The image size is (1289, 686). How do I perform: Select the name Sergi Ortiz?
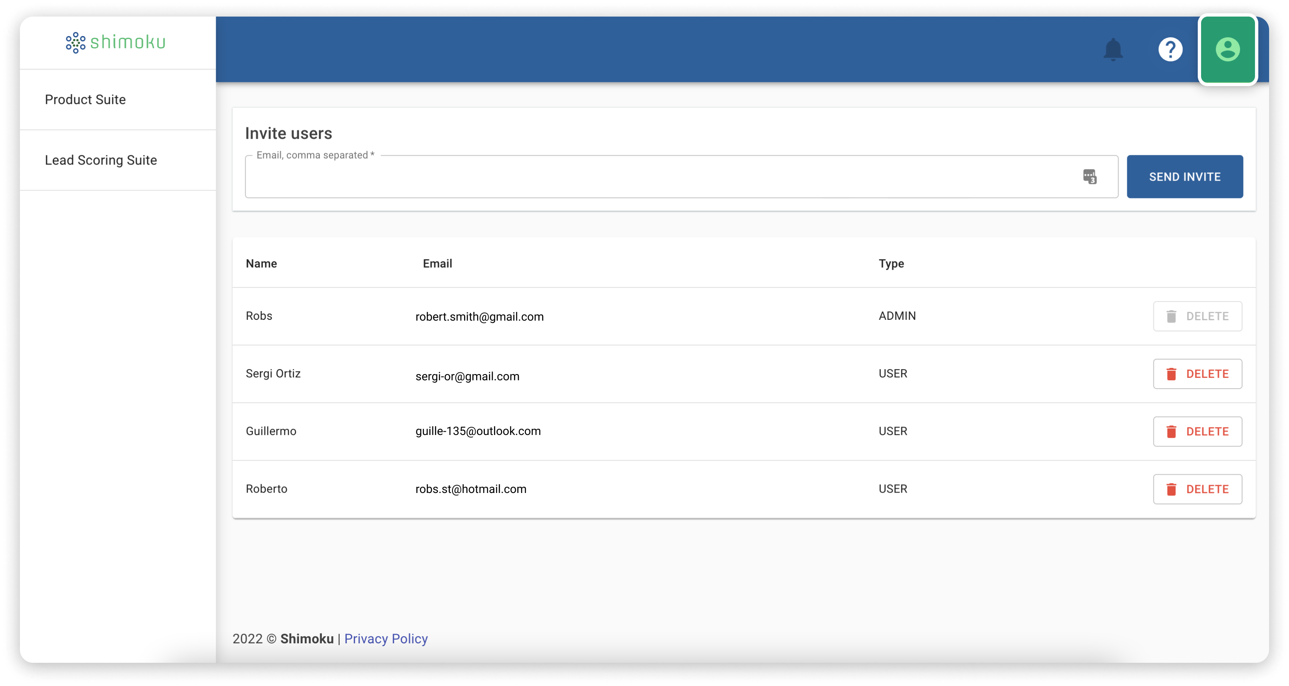tap(273, 374)
